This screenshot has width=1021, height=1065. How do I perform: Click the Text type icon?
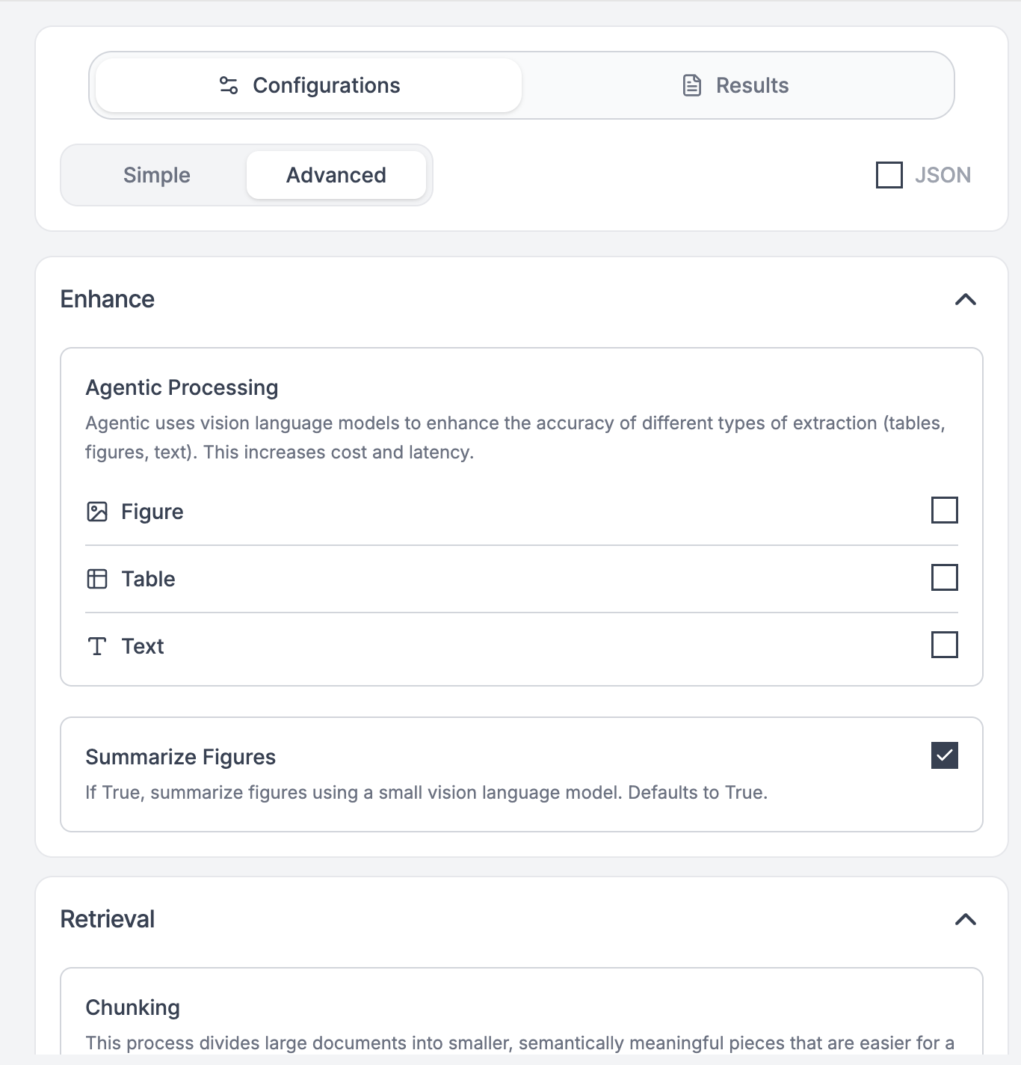(x=97, y=646)
